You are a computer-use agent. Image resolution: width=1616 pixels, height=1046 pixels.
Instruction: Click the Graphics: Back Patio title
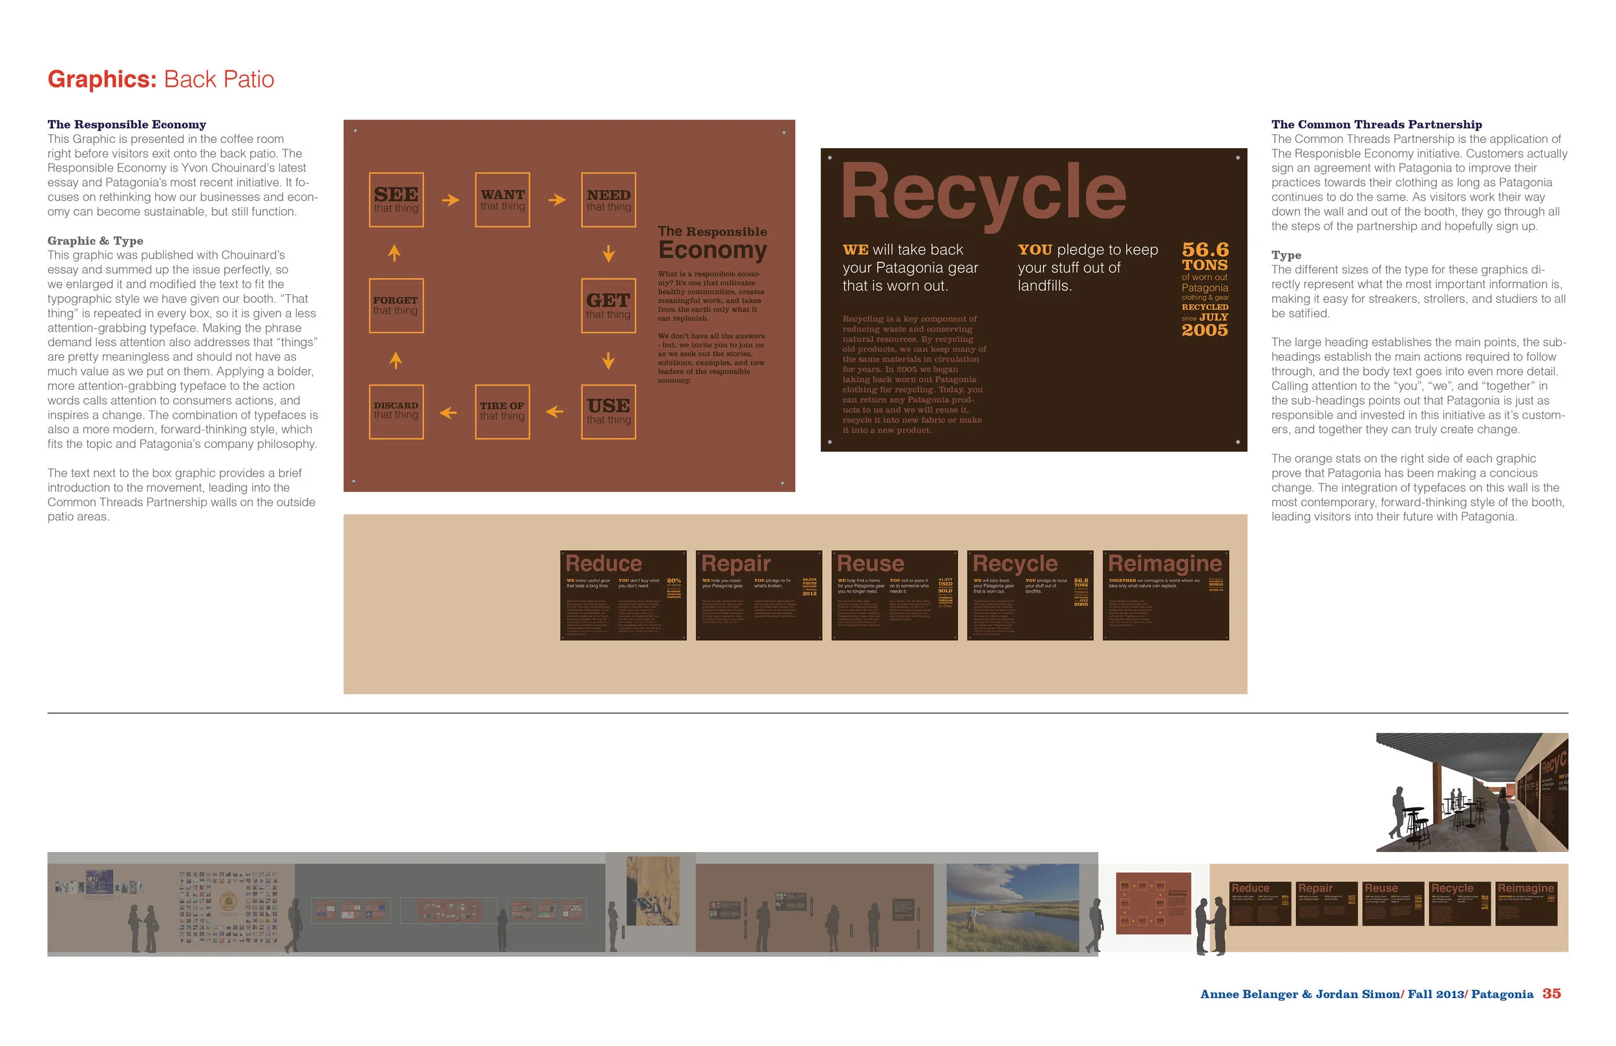[161, 80]
